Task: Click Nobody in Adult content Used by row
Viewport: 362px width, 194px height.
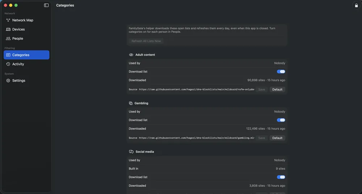Action: coord(279,63)
